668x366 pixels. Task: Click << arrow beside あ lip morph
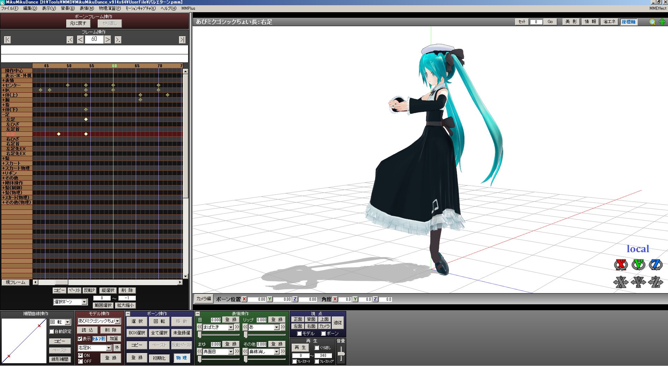point(245,327)
